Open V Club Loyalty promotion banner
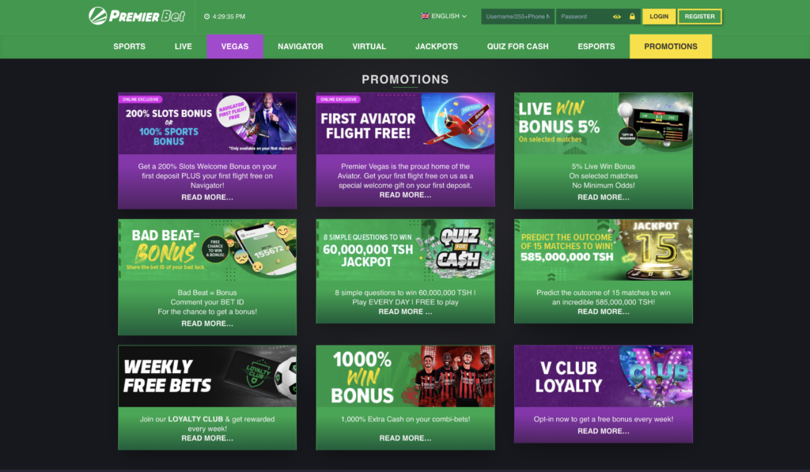The width and height of the screenshot is (810, 472). (x=604, y=376)
